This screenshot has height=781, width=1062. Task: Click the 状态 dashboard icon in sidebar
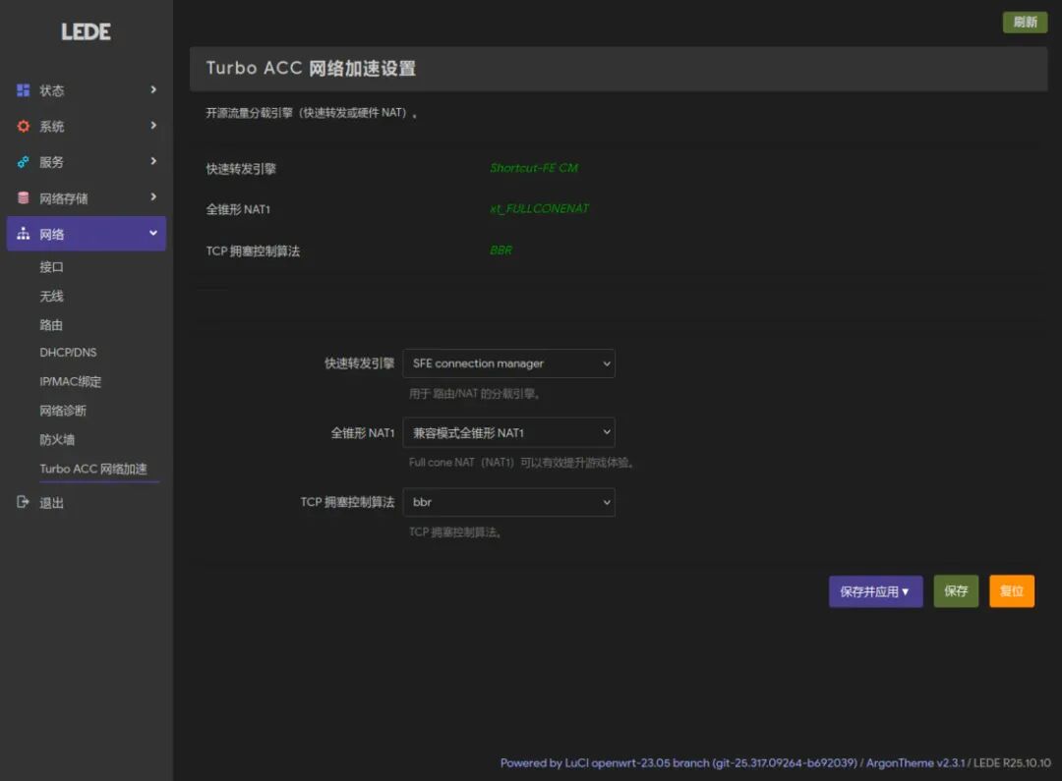(23, 90)
